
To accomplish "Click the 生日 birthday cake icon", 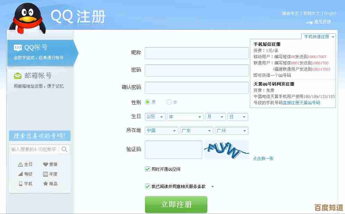I will (21, 164).
